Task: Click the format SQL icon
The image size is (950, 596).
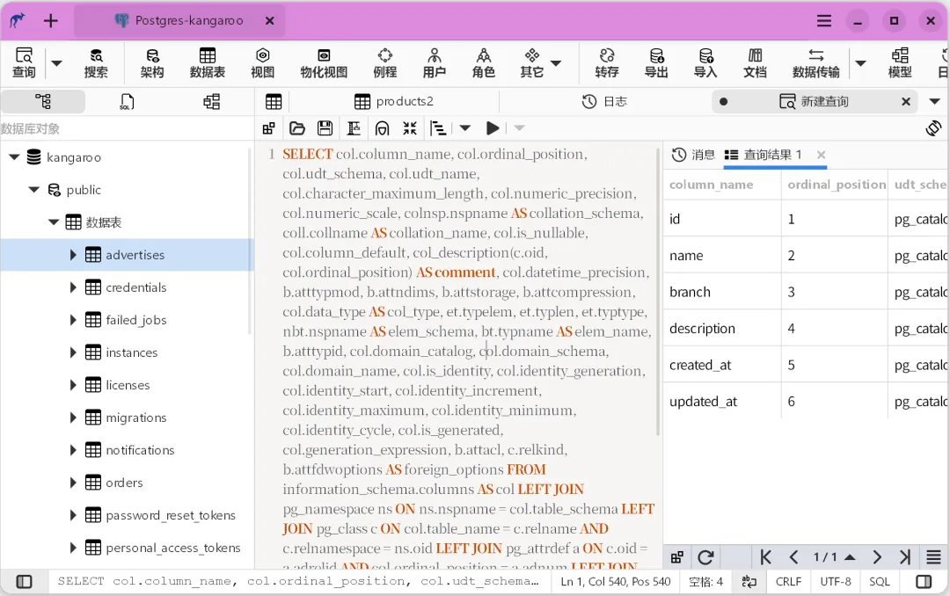Action: tap(354, 128)
